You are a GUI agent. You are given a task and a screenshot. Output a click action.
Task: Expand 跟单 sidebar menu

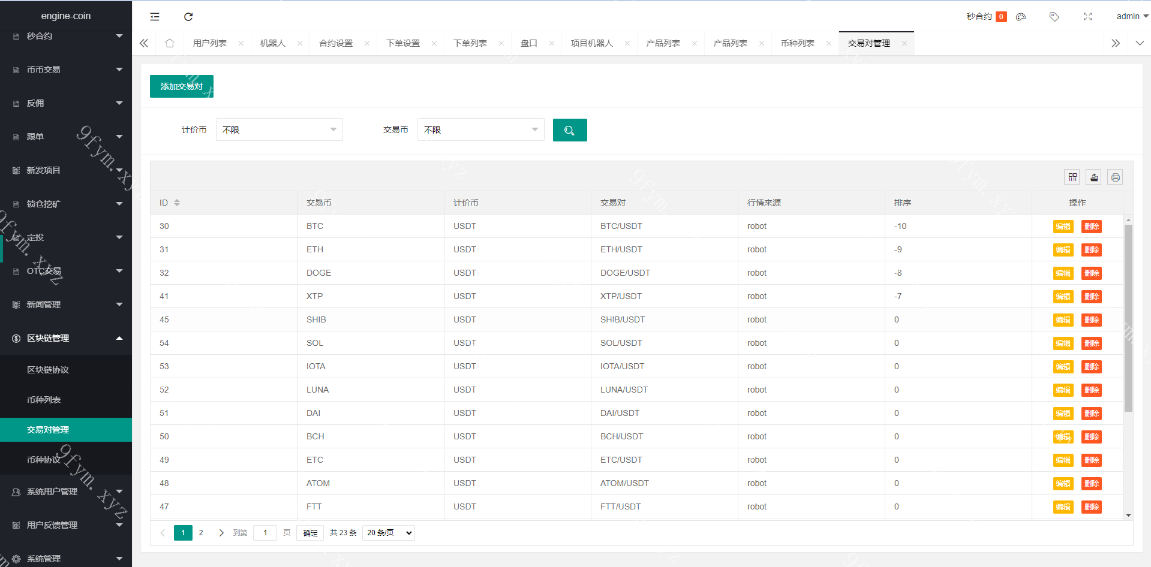(x=66, y=137)
